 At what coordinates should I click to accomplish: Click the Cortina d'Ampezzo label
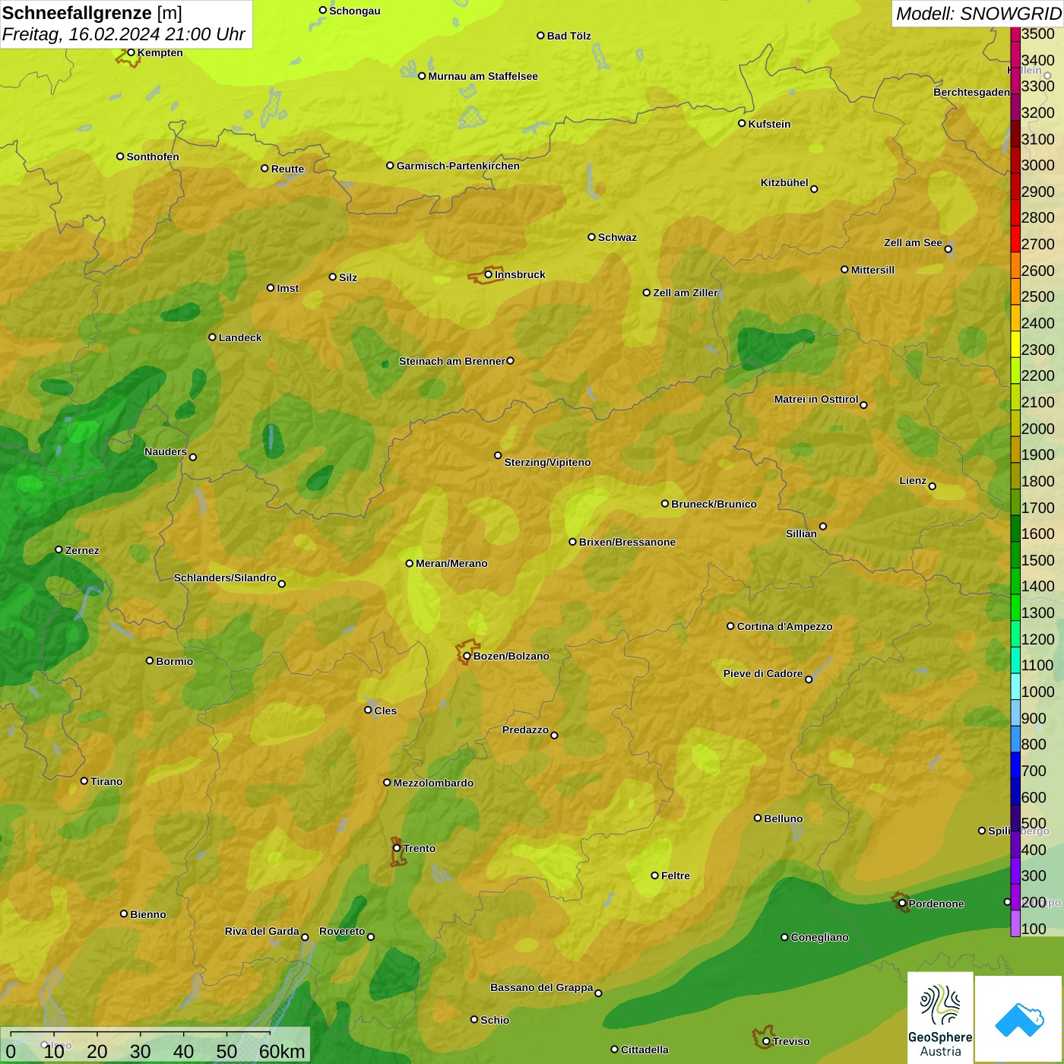pyautogui.click(x=784, y=626)
